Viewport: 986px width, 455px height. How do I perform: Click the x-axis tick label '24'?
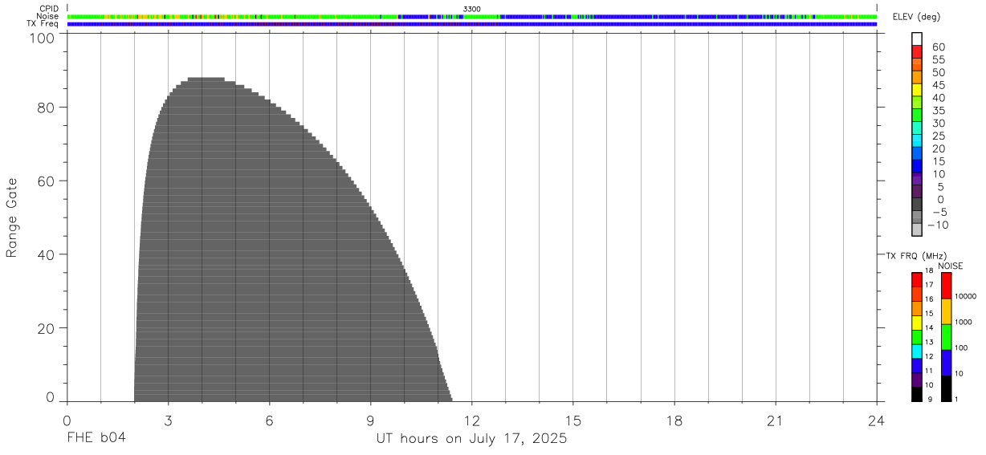coord(876,420)
